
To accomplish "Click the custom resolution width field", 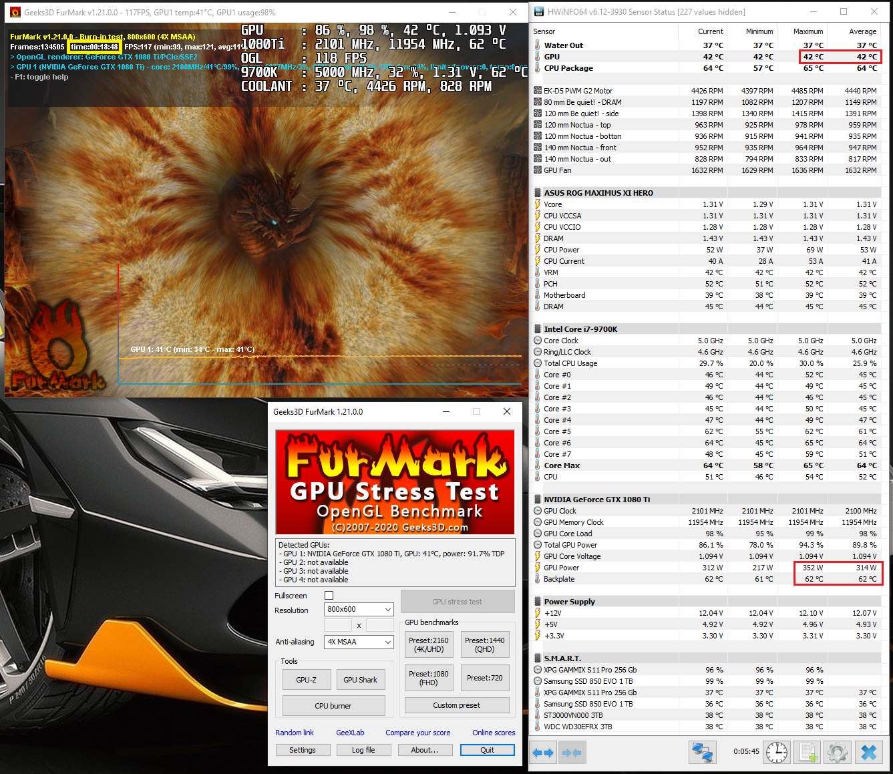I will (x=337, y=625).
